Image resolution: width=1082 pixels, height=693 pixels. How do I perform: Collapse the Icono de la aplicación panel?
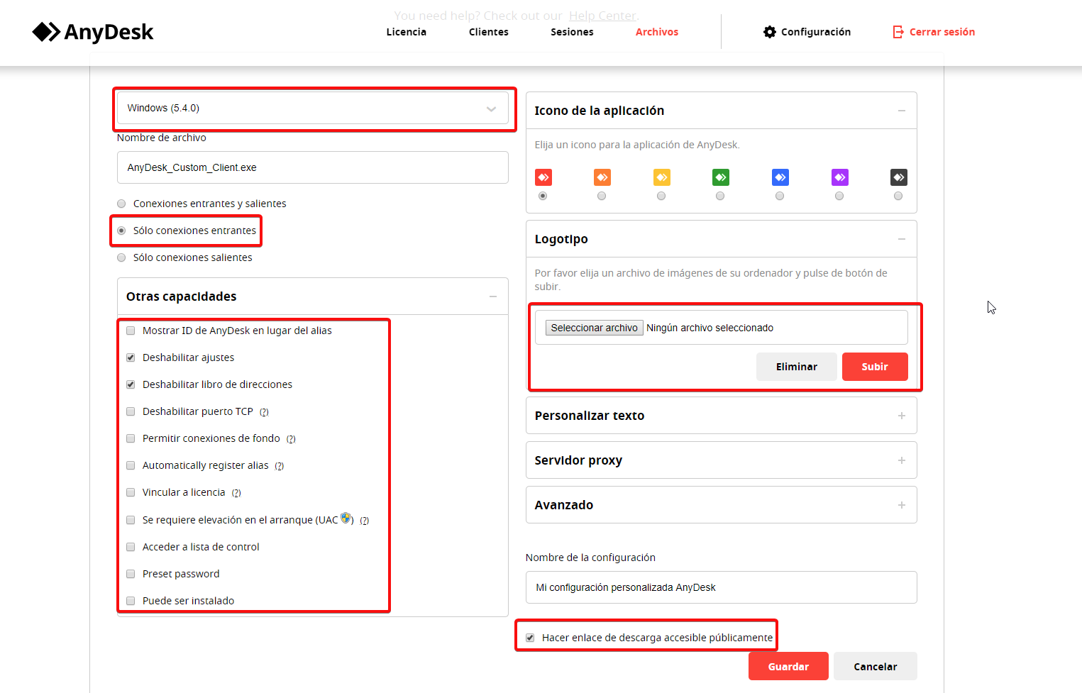coord(902,111)
